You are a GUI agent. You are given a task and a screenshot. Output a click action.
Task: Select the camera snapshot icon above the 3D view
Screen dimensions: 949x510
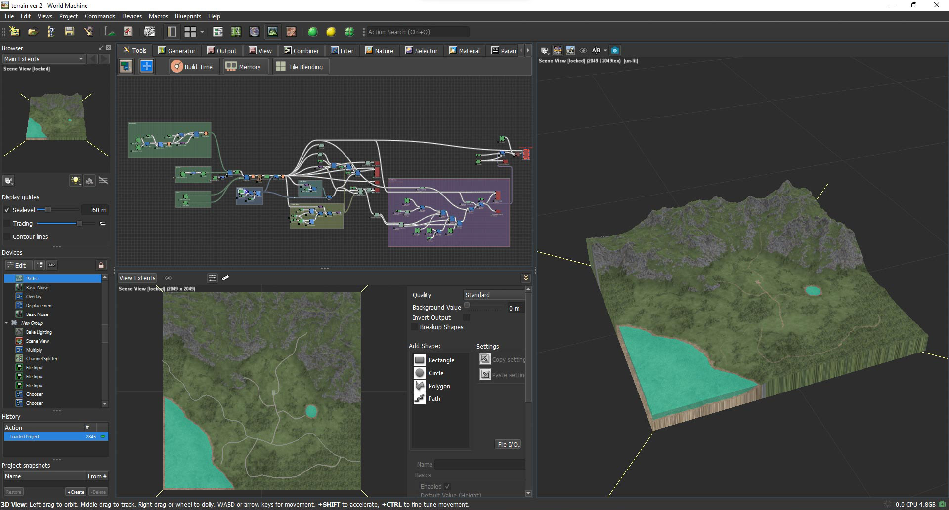[615, 50]
